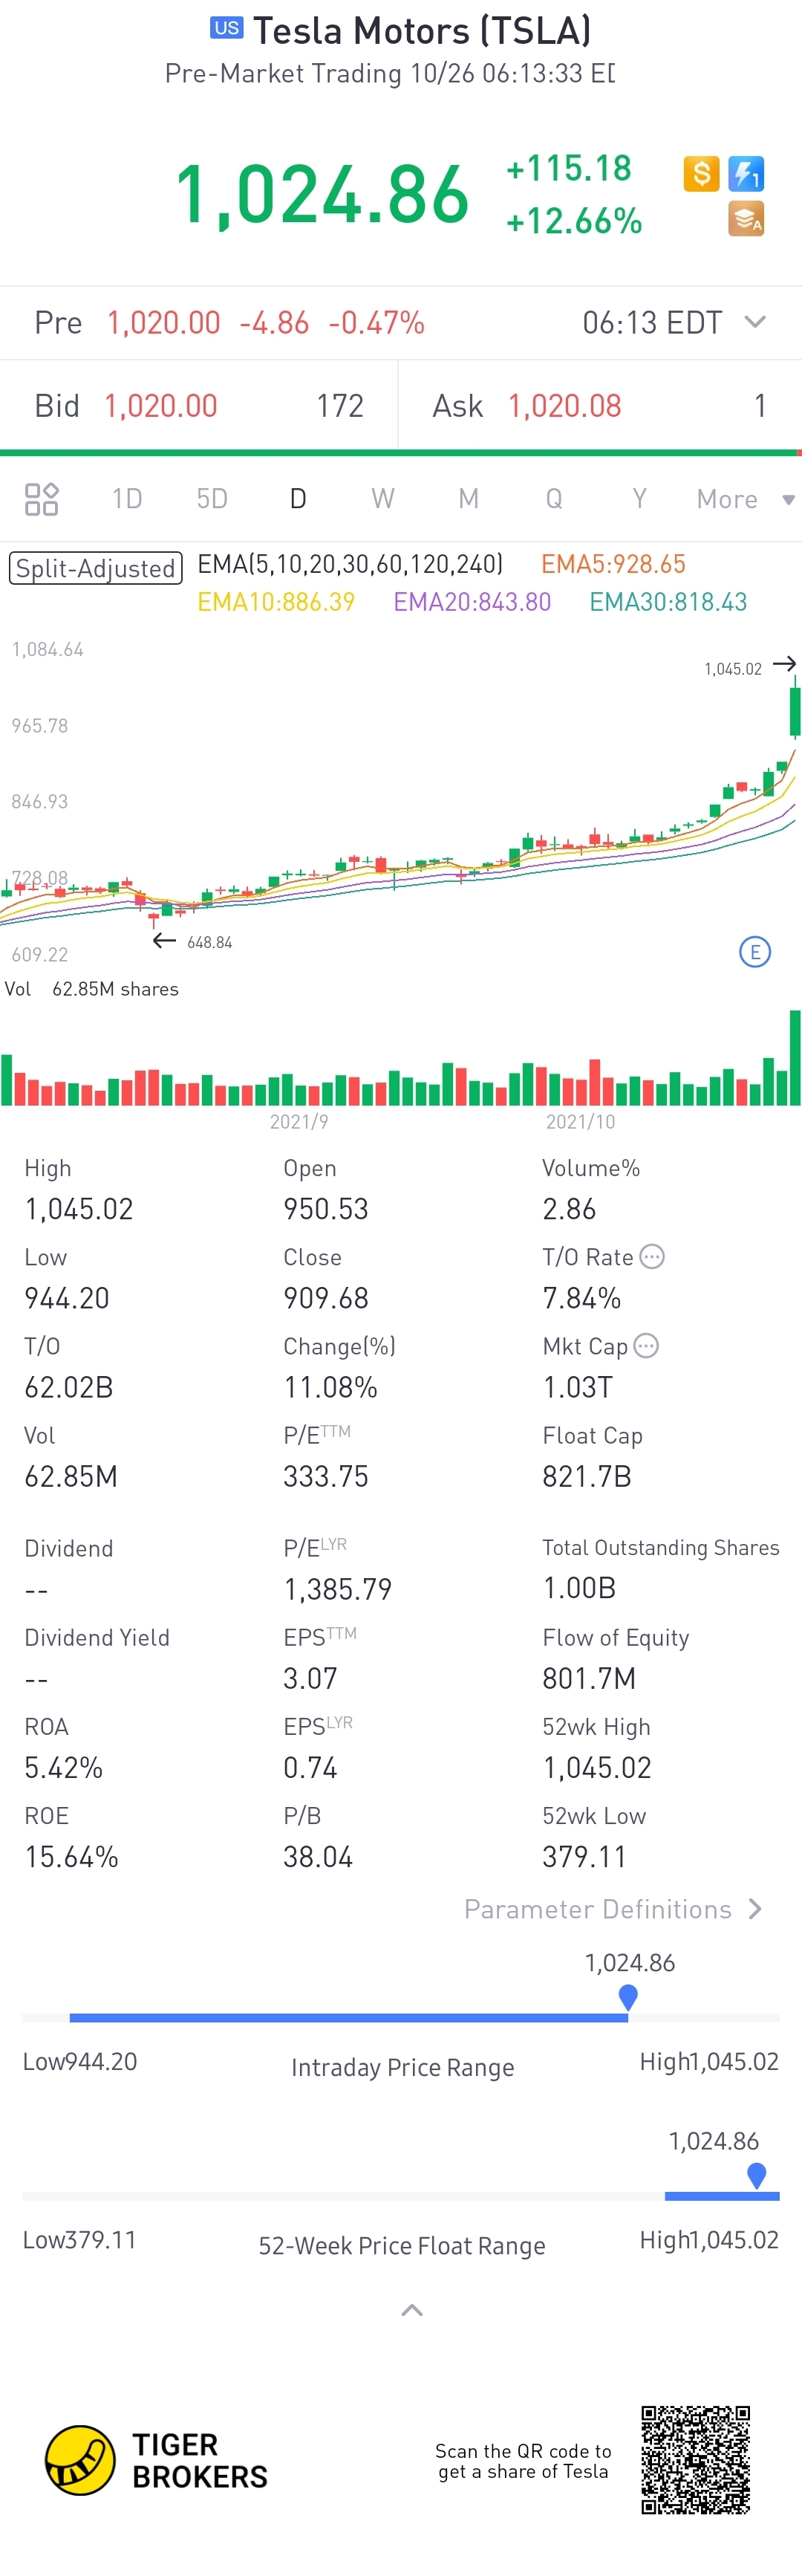Tap the Ask 1,020.08 quote cell
Image resolution: width=802 pixels, height=2576 pixels.
click(x=600, y=405)
